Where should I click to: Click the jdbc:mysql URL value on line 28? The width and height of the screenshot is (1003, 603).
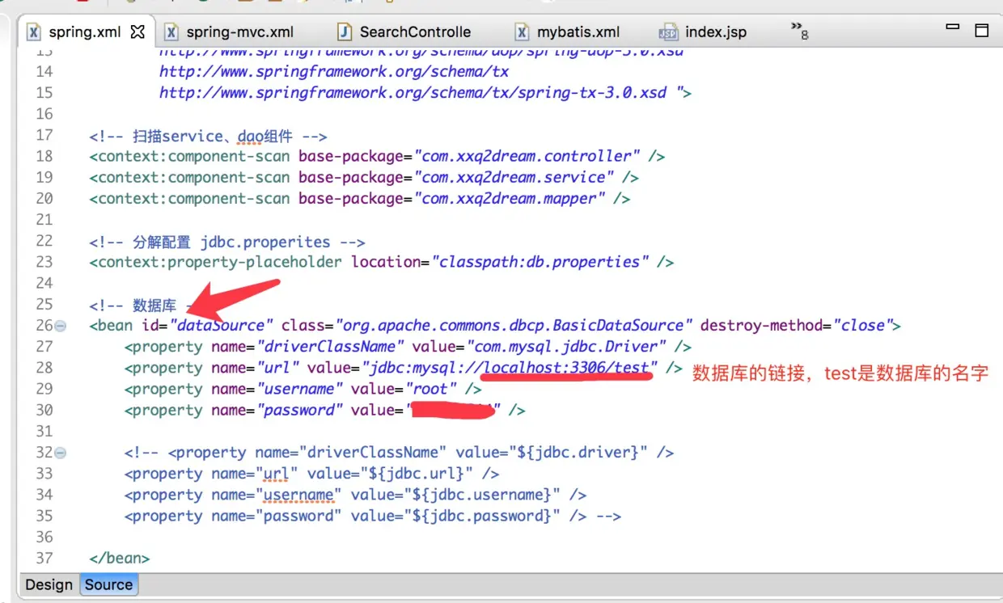[510, 368]
